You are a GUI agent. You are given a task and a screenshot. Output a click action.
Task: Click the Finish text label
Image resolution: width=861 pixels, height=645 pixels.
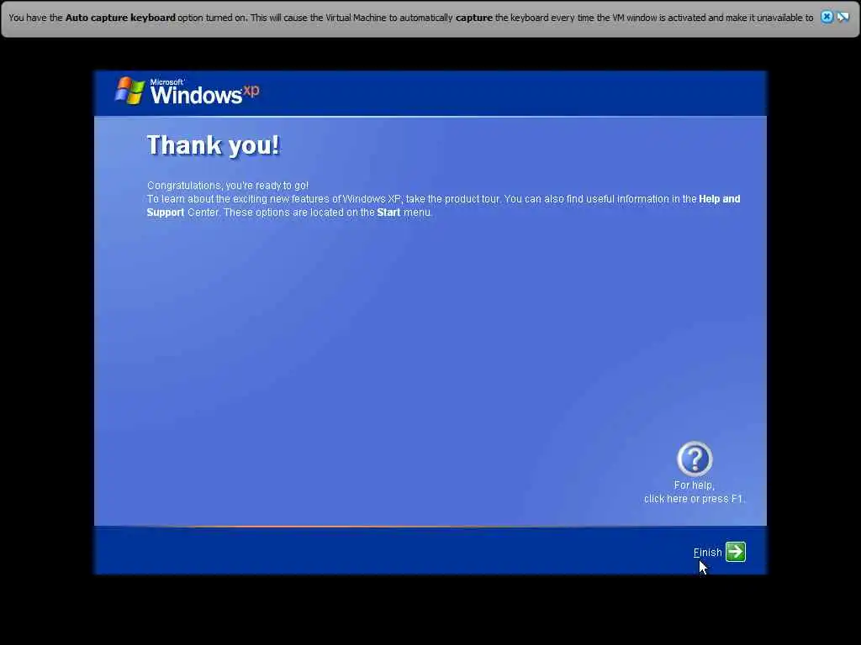[707, 553]
